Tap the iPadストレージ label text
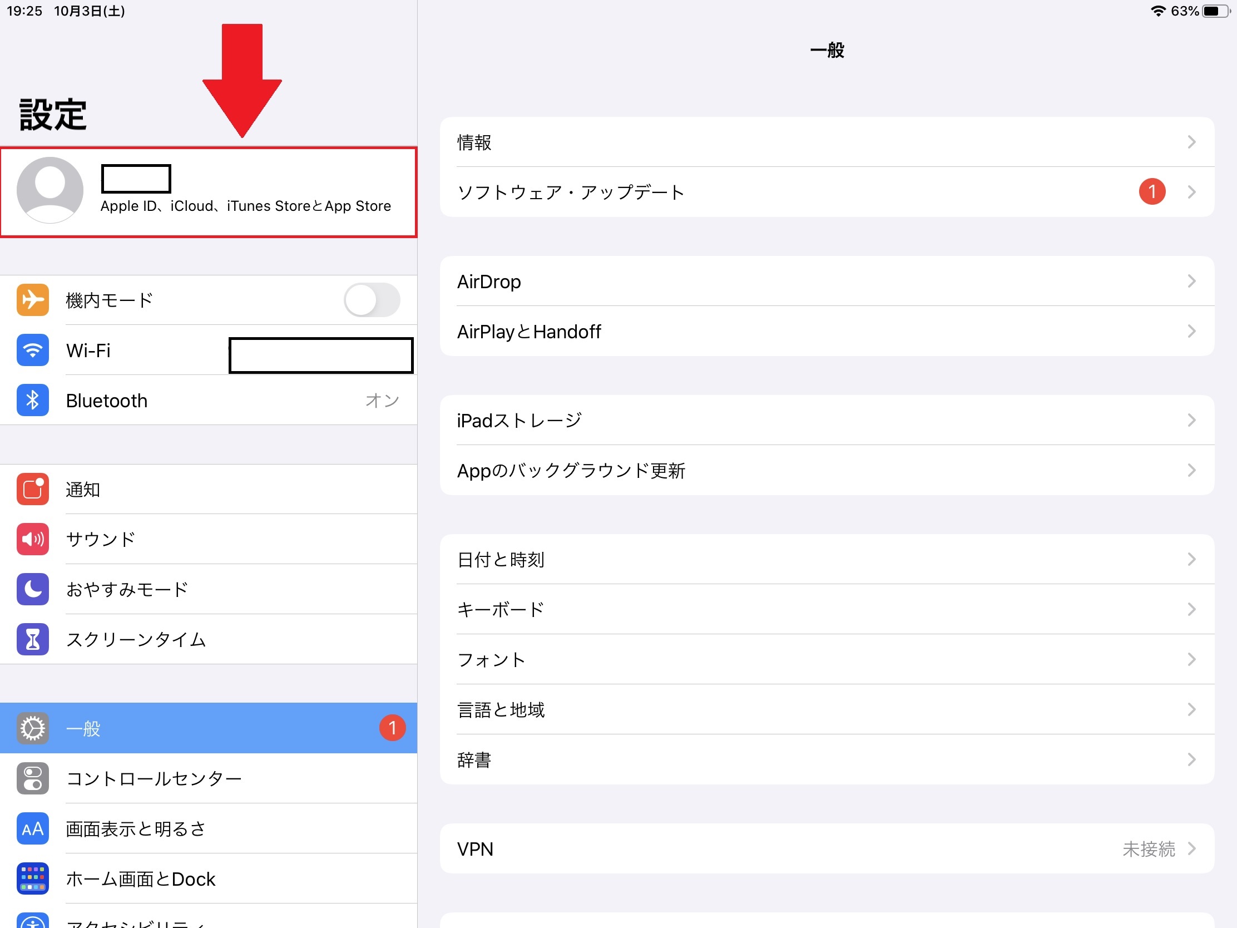1237x928 pixels. tap(519, 421)
